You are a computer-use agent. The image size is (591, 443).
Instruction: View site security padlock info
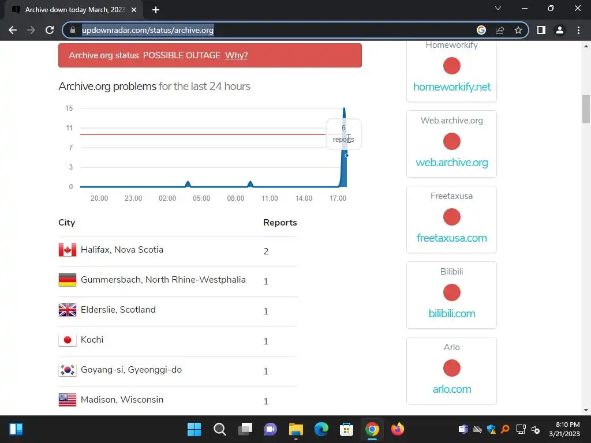pos(73,30)
